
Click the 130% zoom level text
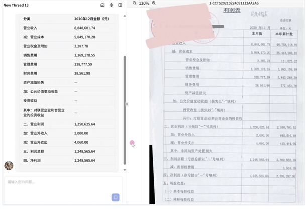tap(144, 3)
